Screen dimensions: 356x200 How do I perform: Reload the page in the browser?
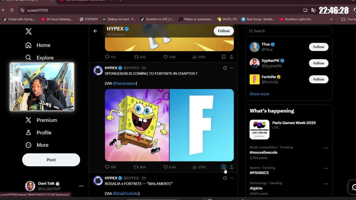(x=12, y=10)
